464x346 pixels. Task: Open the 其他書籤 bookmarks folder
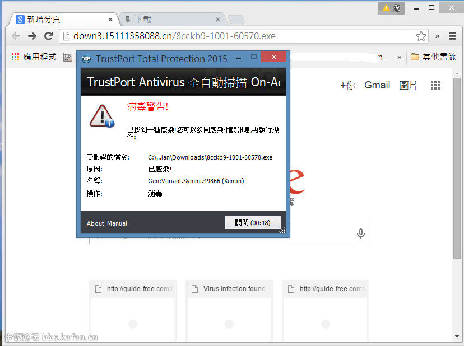433,57
